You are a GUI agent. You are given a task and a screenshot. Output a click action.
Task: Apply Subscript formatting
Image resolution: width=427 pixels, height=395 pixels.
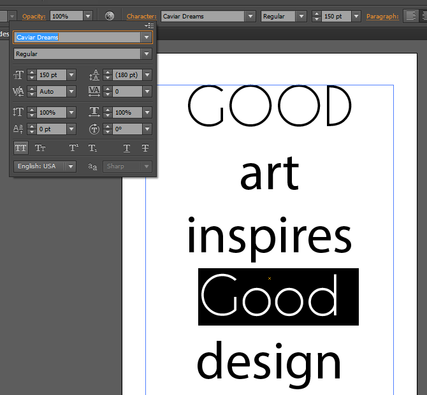(x=92, y=148)
